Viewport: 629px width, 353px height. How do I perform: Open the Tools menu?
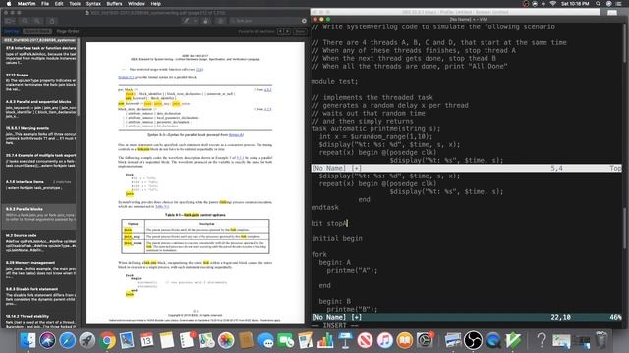point(75,4)
